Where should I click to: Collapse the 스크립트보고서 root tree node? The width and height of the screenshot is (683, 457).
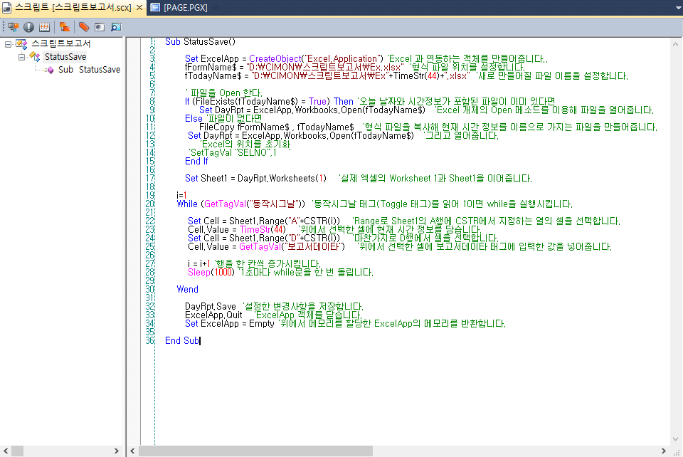8,44
